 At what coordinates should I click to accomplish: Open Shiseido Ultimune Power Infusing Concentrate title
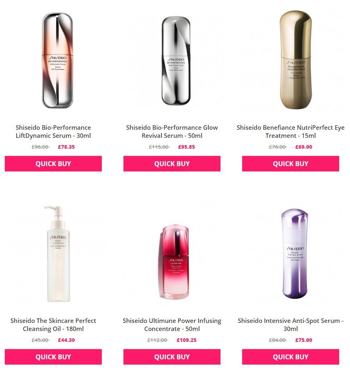pos(172,325)
